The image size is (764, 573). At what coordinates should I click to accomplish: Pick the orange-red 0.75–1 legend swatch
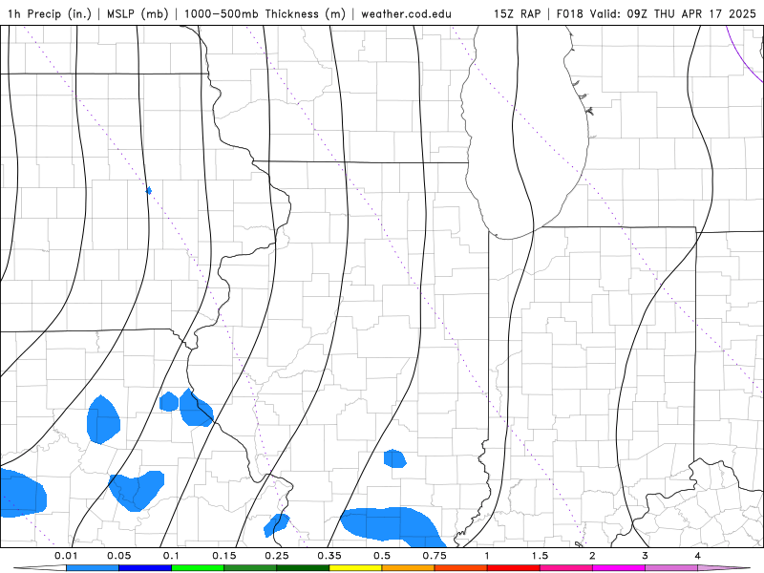coord(461,568)
